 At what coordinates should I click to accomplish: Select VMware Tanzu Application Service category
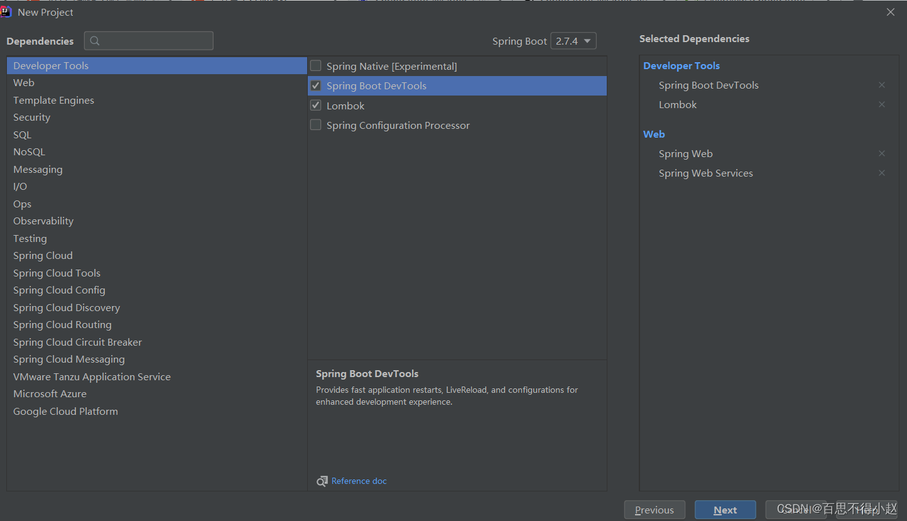[x=156, y=376]
